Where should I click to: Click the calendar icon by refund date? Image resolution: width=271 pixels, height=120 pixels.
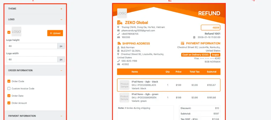pos(194,37)
